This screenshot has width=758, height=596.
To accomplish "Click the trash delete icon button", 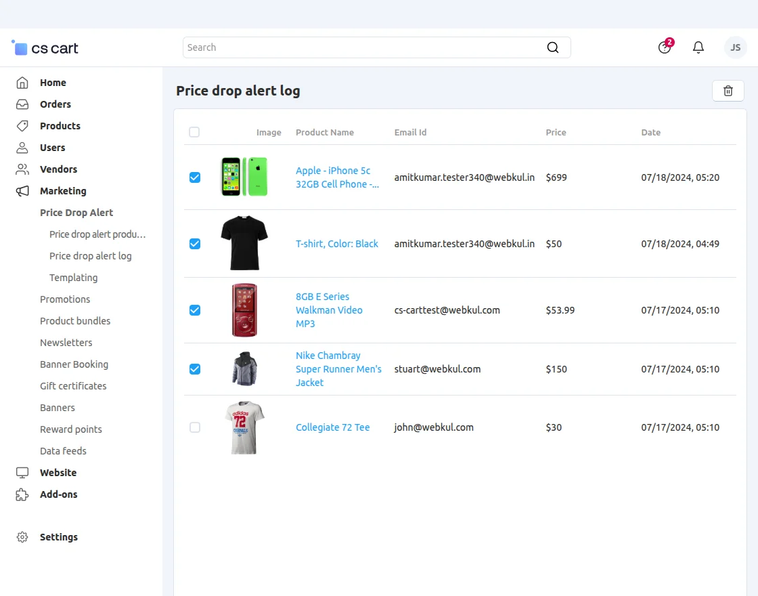I will point(728,91).
